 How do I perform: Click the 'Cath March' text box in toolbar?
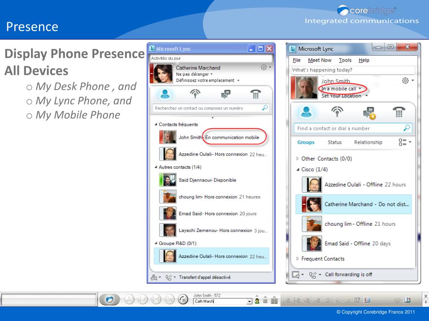tap(220, 301)
